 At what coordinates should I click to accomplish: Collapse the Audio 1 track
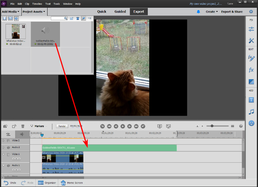[3, 166]
